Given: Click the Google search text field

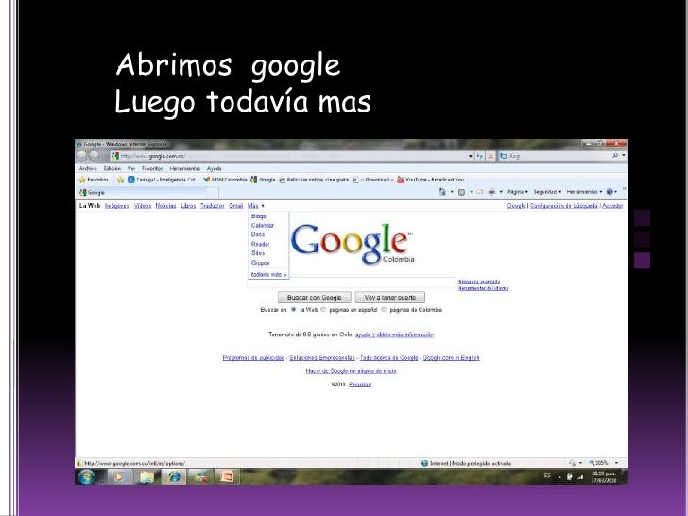Looking at the screenshot, I should coord(352,283).
